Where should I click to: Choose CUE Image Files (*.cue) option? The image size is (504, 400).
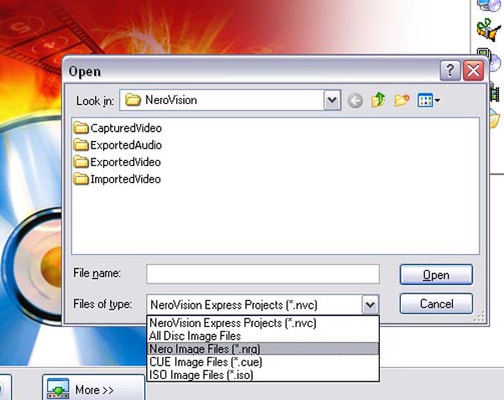tap(263, 361)
